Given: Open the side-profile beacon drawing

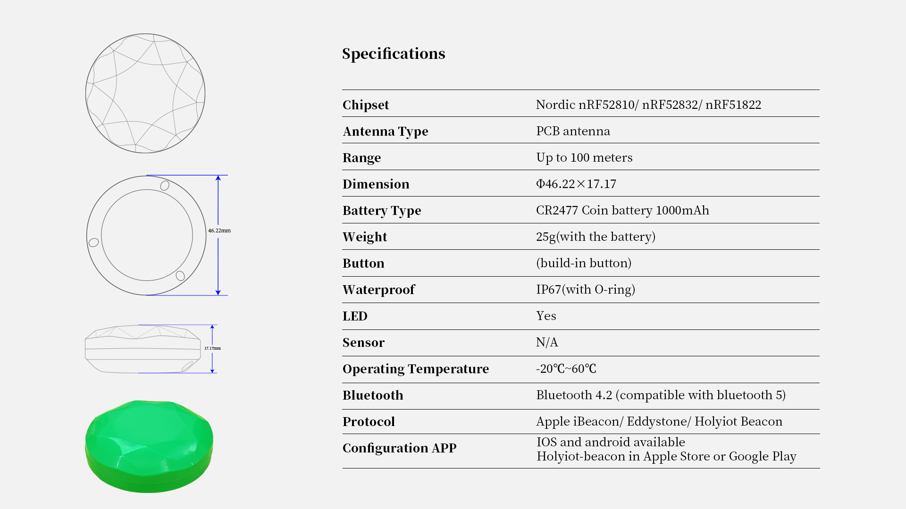Looking at the screenshot, I should [x=143, y=349].
